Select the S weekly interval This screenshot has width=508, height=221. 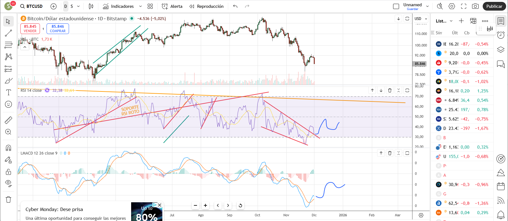72,6
